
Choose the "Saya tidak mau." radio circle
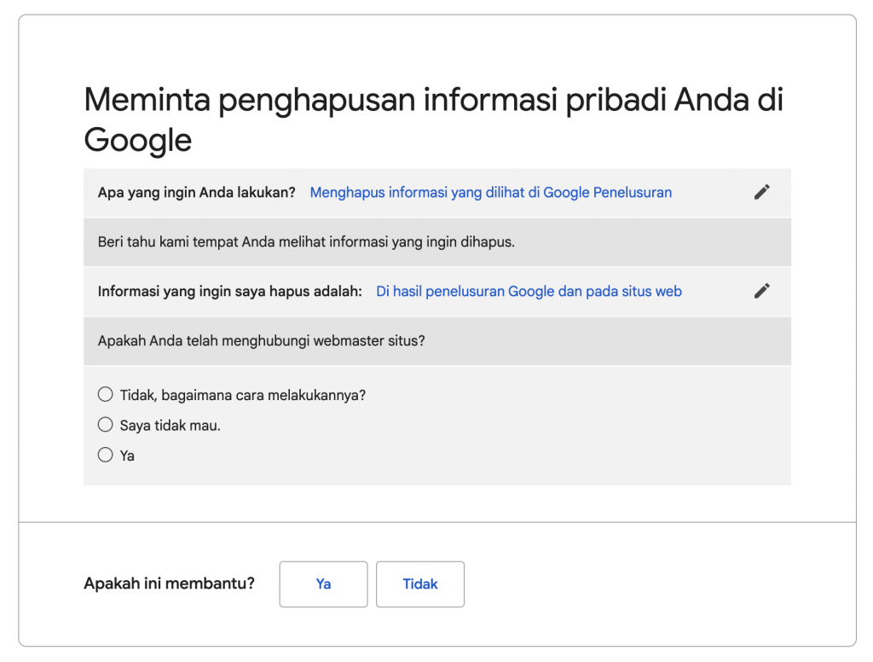coord(106,424)
